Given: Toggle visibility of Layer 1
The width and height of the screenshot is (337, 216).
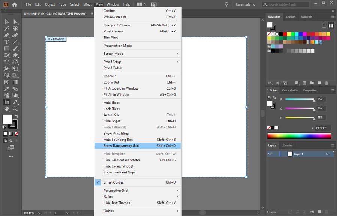Looking at the screenshot, I should point(270,154).
